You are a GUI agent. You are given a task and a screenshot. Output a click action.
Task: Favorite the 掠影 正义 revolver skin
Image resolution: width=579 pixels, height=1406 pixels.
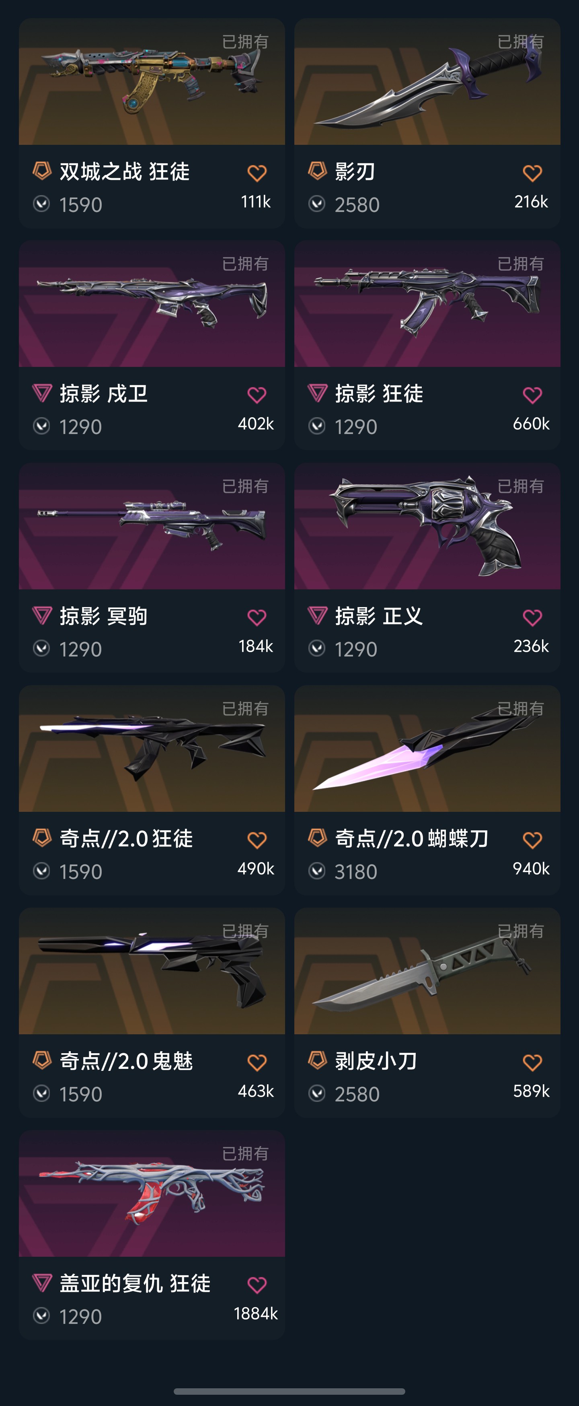(532, 617)
